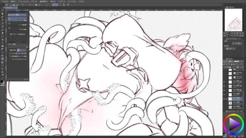Open the ウィンドウ(W) menu
This screenshot has width=246, height=138.
coord(72,1)
